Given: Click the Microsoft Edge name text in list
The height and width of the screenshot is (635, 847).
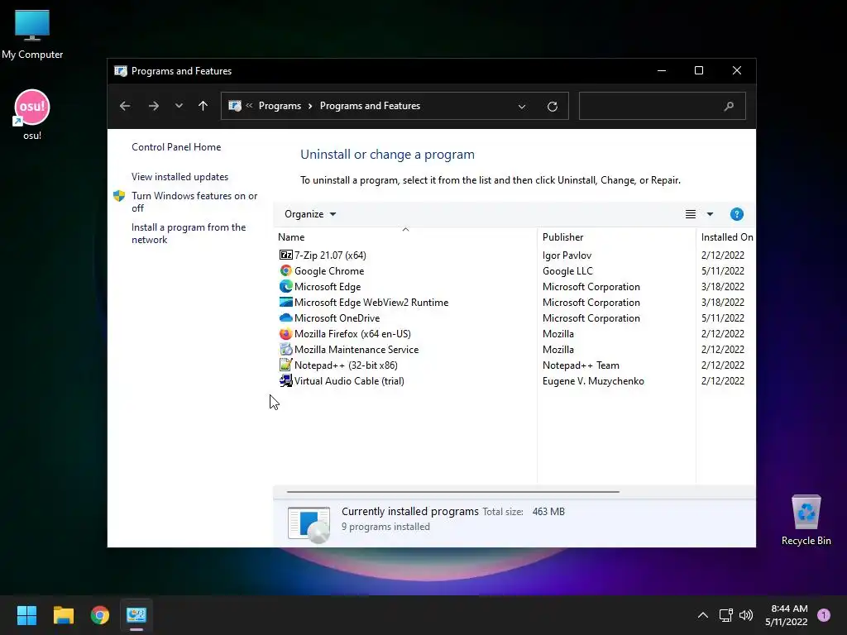Looking at the screenshot, I should (x=328, y=287).
